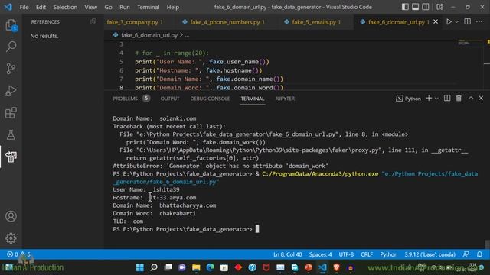Select interpreter 3.9.12 ('base': conda)
Screen dimensions: 490x275
(x=430, y=254)
